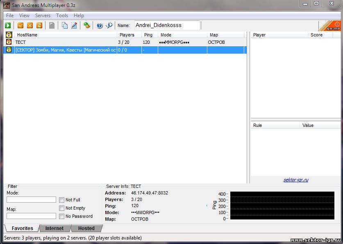Screen dimensions: 343x244
Task: Click the orange checkmark Add Server icon
Action: point(20,25)
